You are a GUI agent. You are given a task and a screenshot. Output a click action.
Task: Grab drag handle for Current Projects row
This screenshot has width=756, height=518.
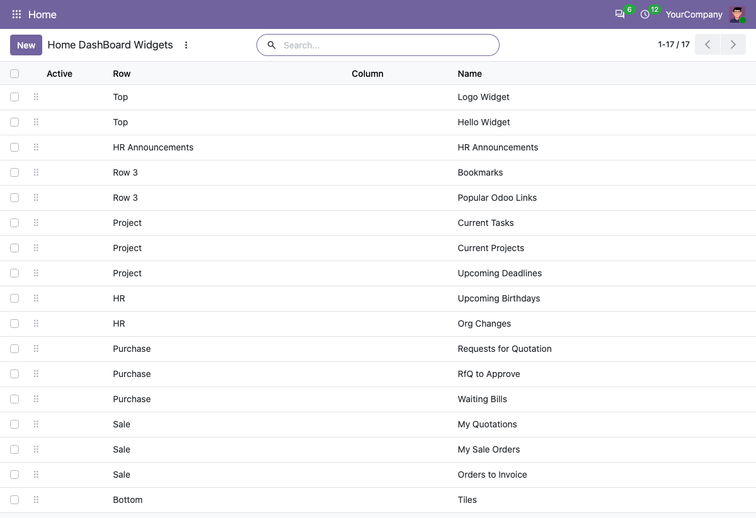36,248
